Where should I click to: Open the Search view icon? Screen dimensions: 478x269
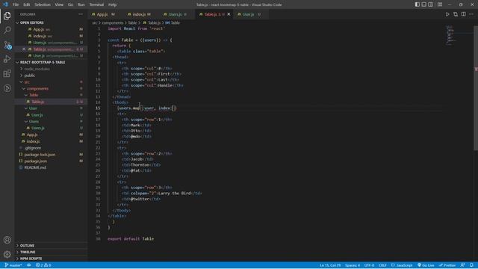(7, 30)
